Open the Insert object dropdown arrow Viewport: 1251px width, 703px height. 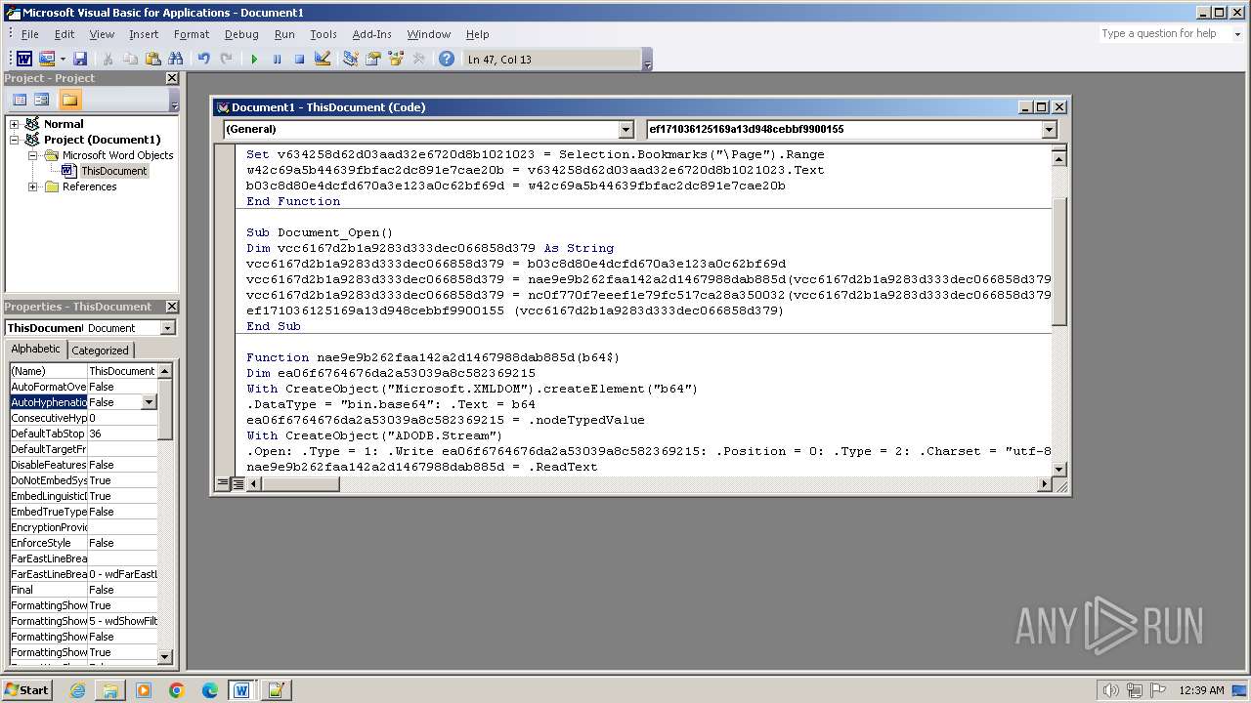pos(63,59)
